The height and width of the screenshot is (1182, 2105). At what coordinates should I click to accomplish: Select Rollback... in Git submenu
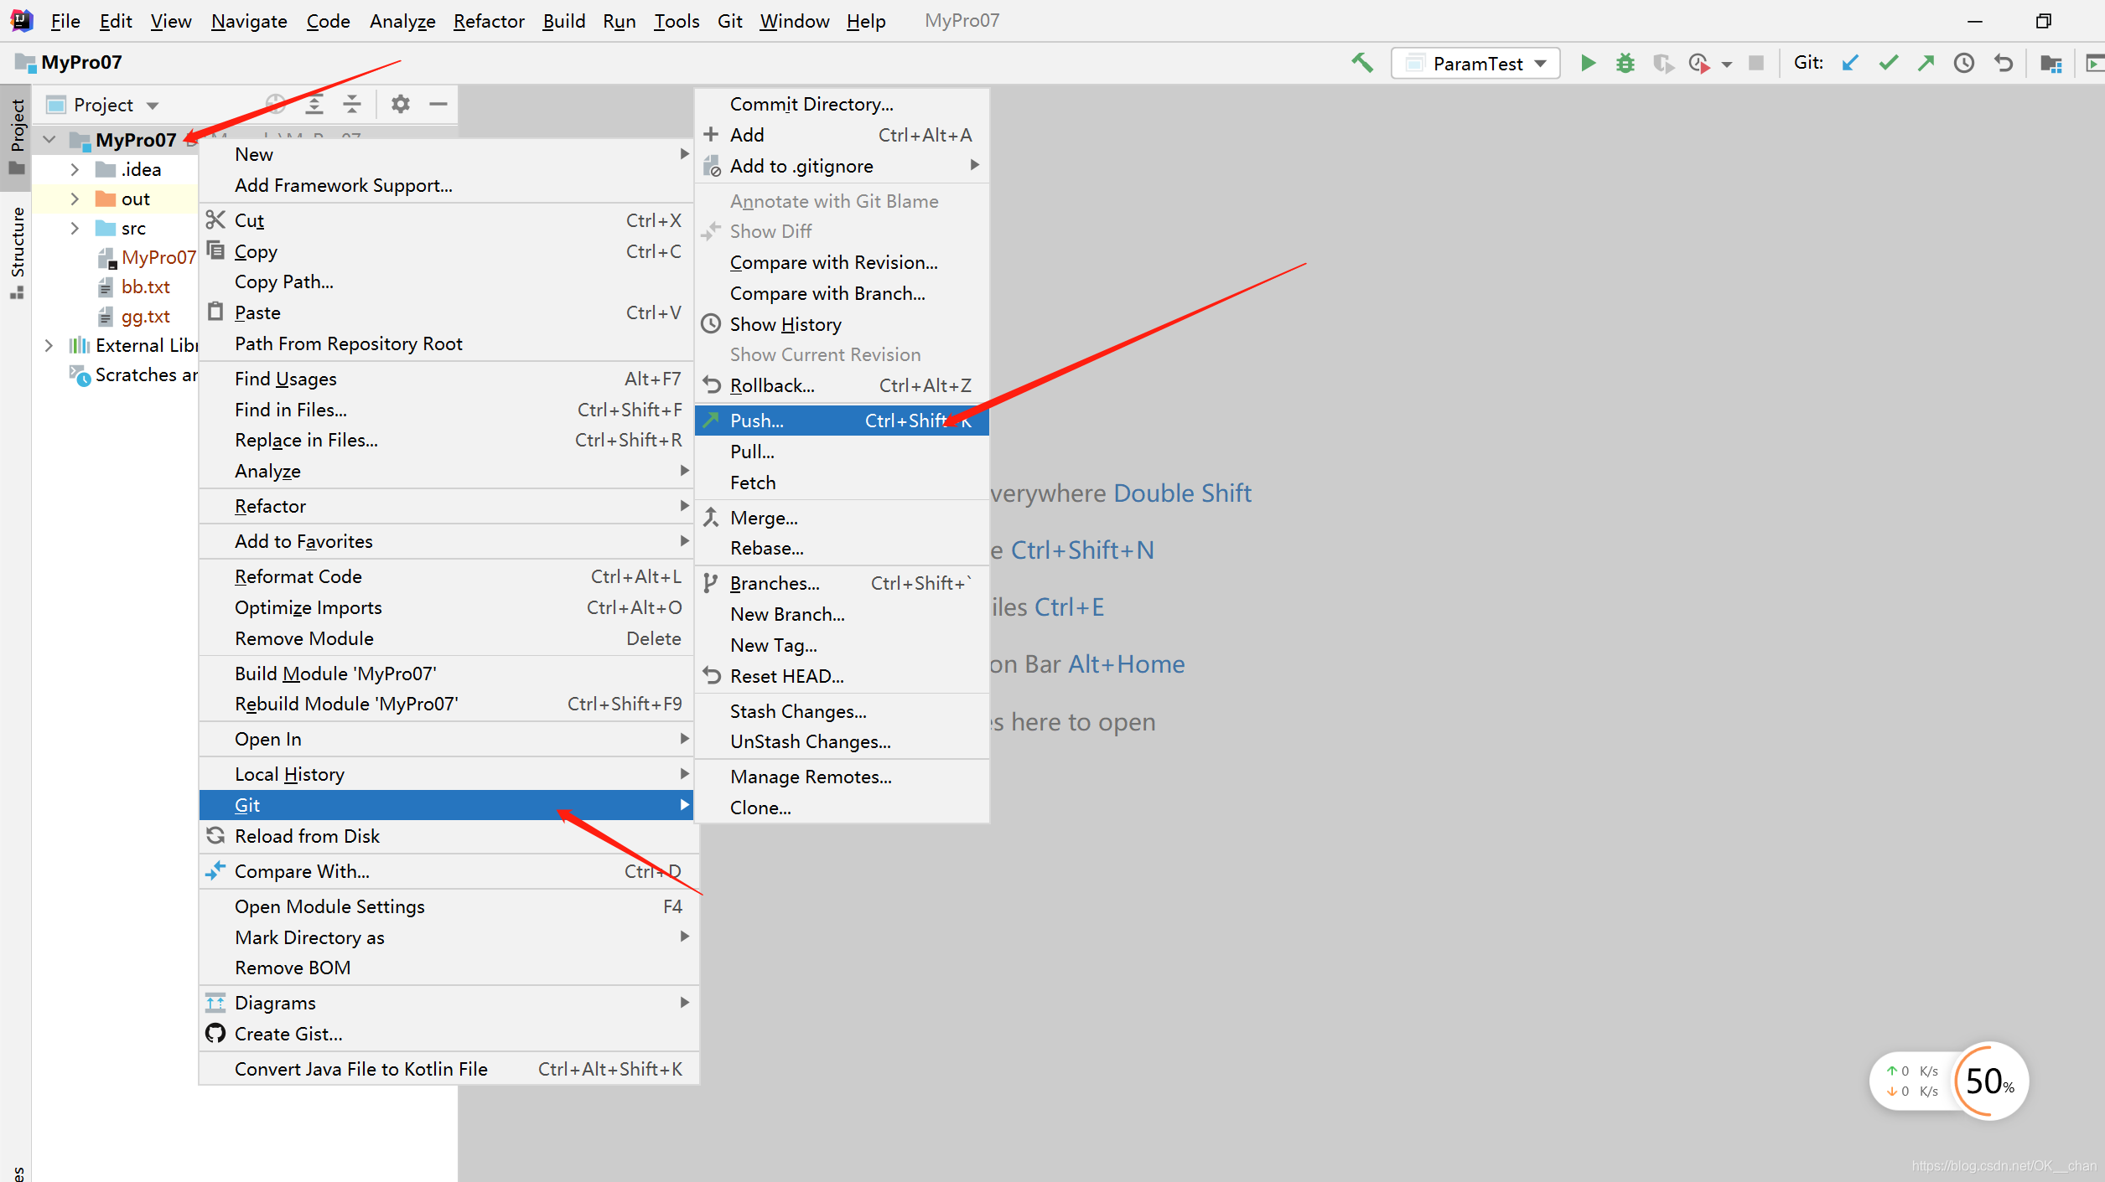coord(843,385)
